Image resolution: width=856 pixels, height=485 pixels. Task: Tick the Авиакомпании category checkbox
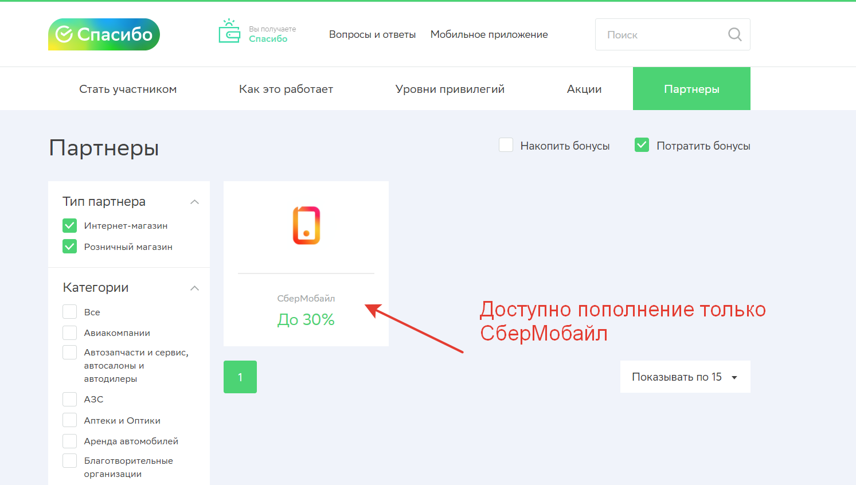[69, 333]
